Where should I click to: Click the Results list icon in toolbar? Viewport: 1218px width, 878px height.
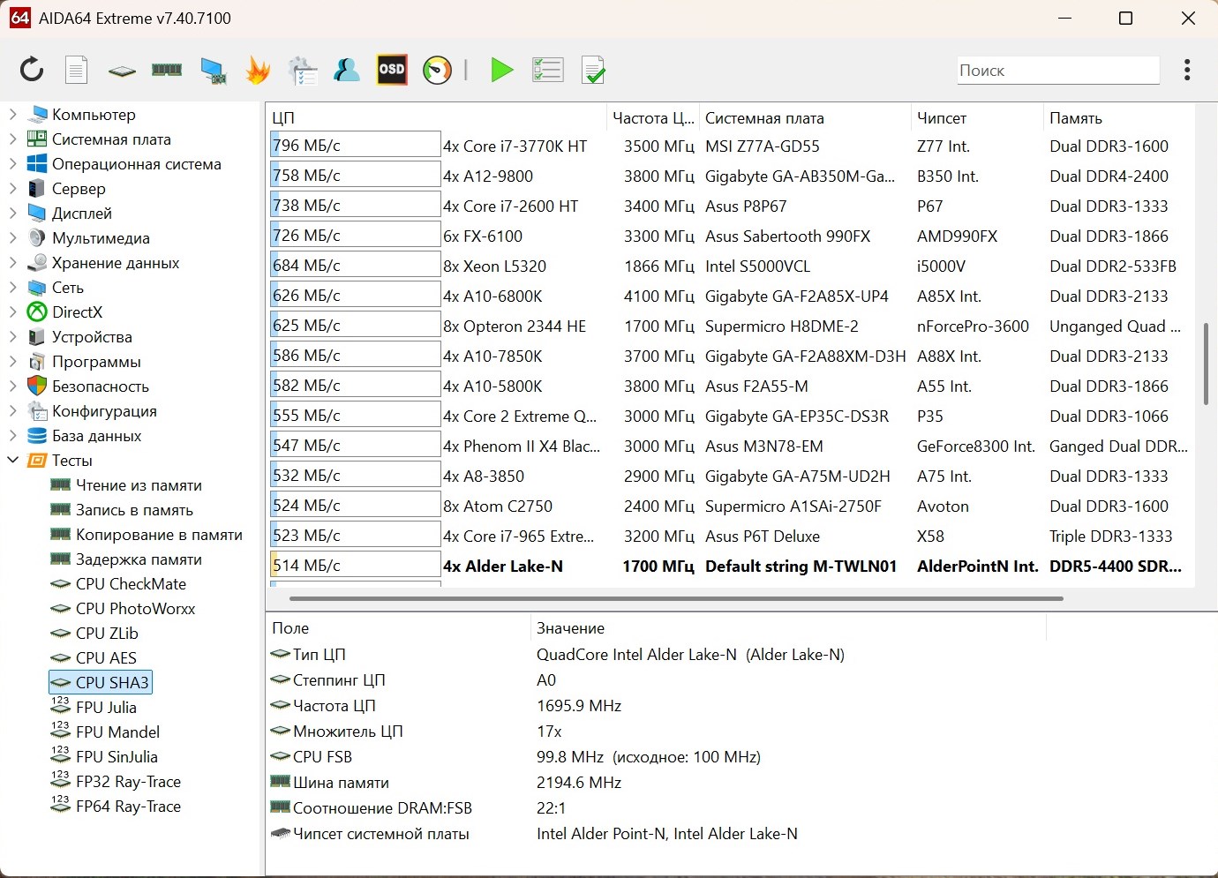547,70
